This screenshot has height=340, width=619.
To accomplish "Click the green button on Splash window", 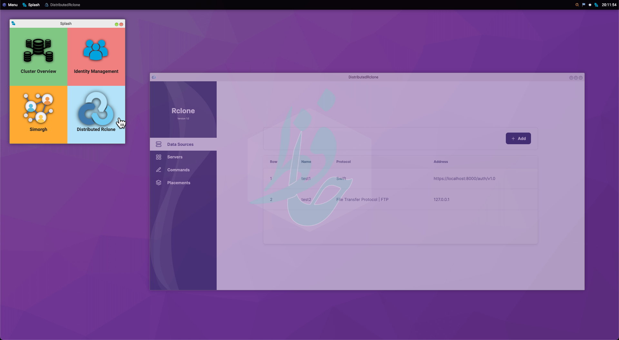I will [x=116, y=24].
